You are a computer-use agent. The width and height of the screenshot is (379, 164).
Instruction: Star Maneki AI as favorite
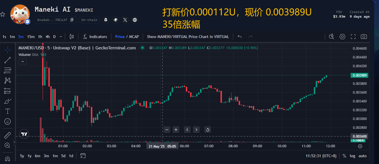2,15
